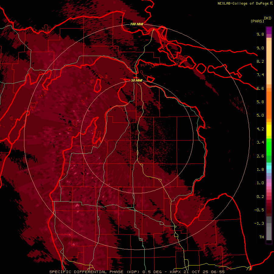Image resolution: width=274 pixels, height=274 pixels.
Task: Click the DKD units label
Action: 267,18
